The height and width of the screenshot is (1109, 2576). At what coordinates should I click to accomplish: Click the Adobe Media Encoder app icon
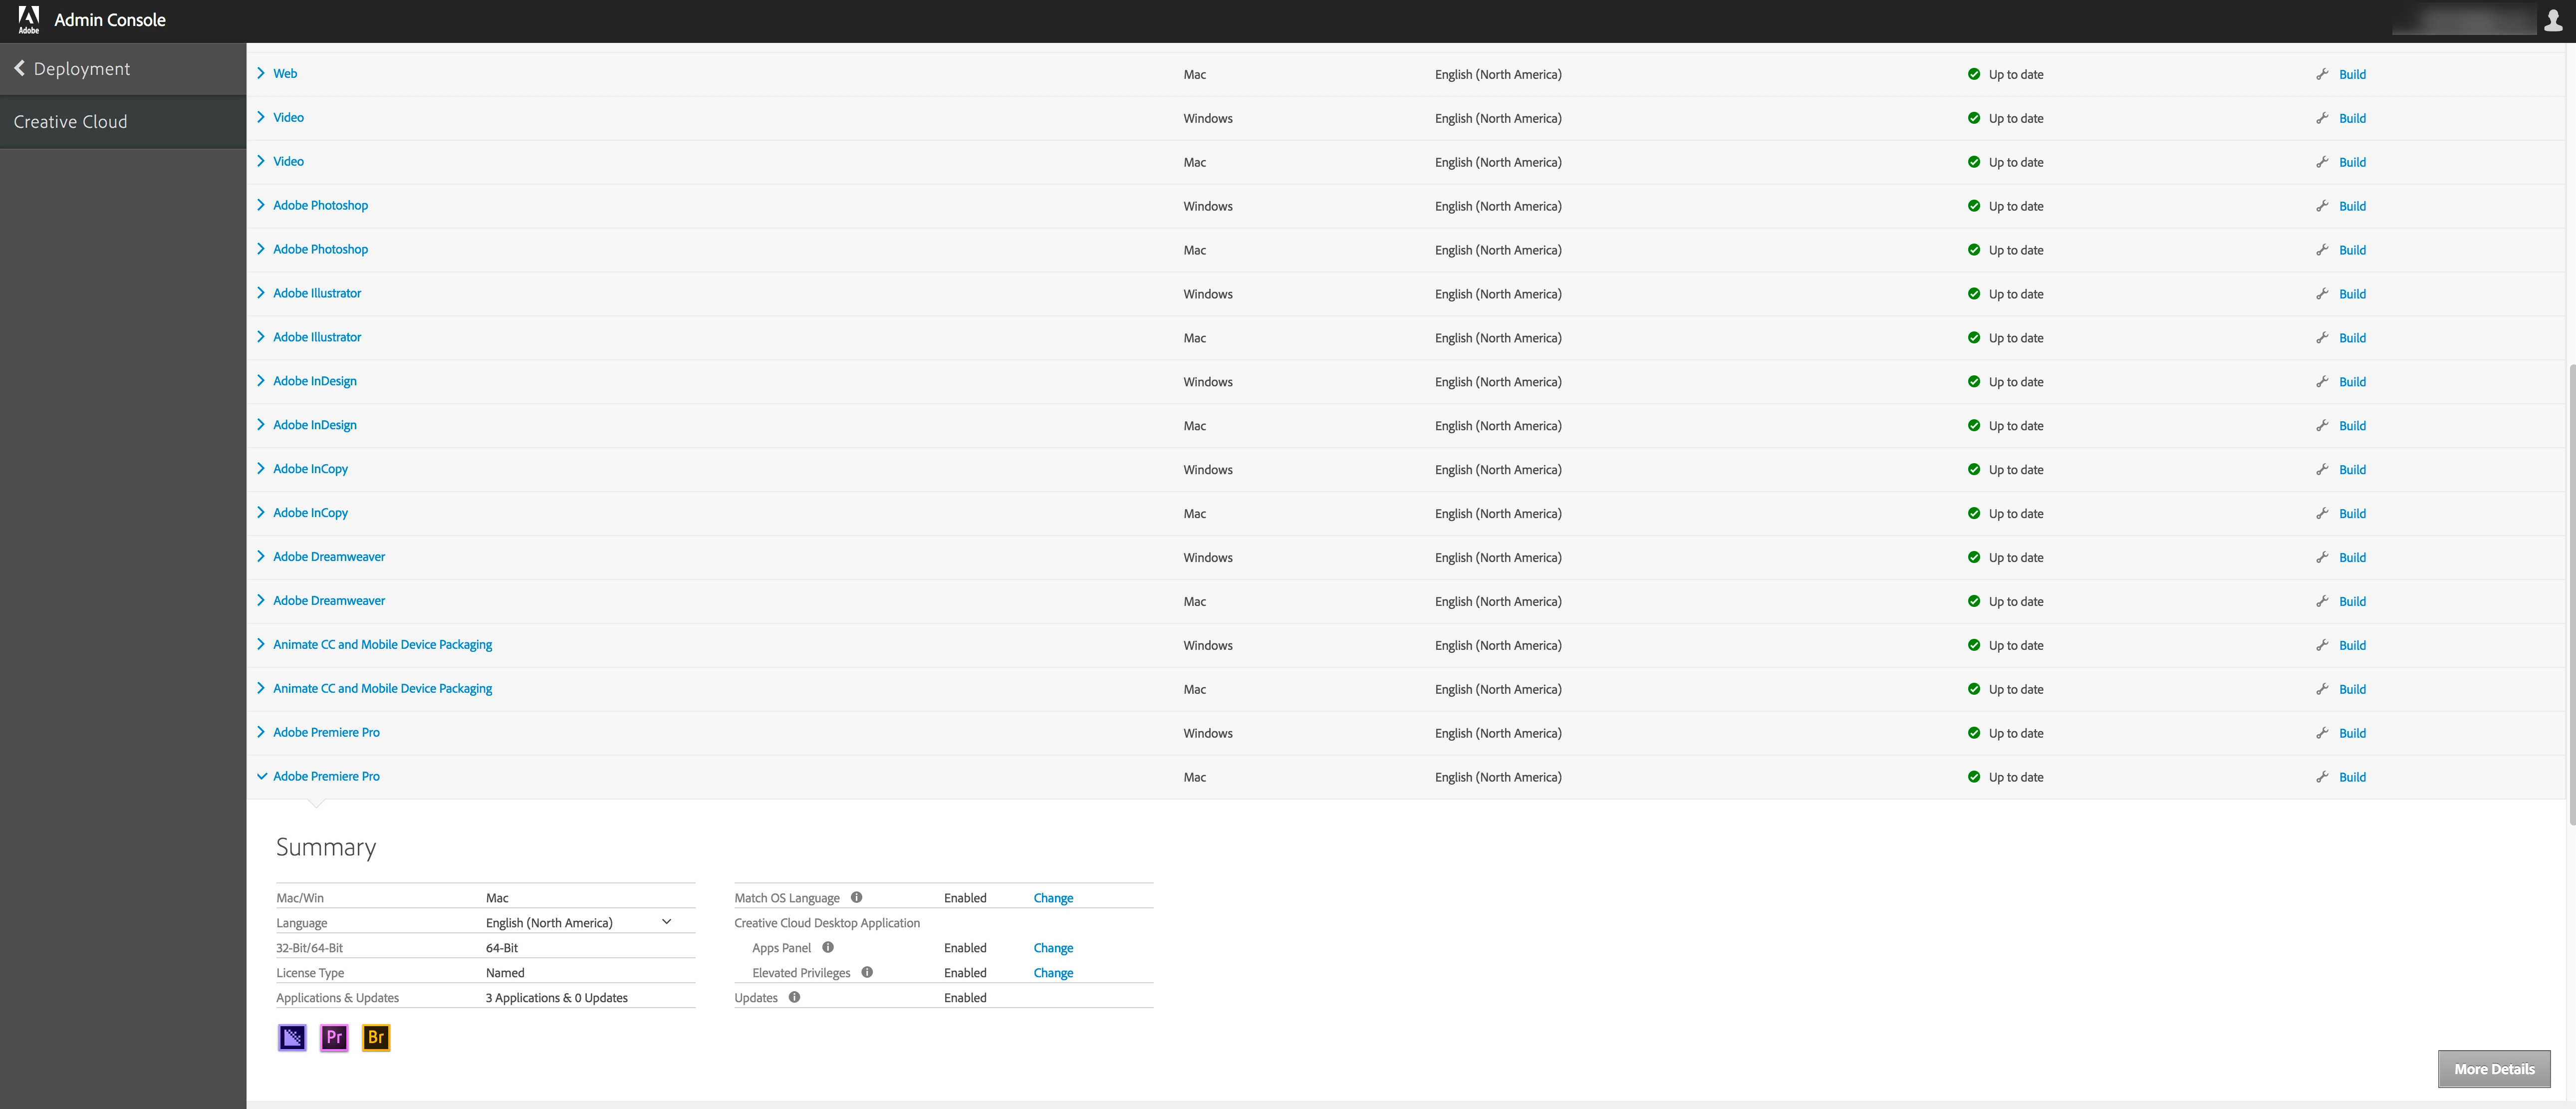coord(292,1037)
